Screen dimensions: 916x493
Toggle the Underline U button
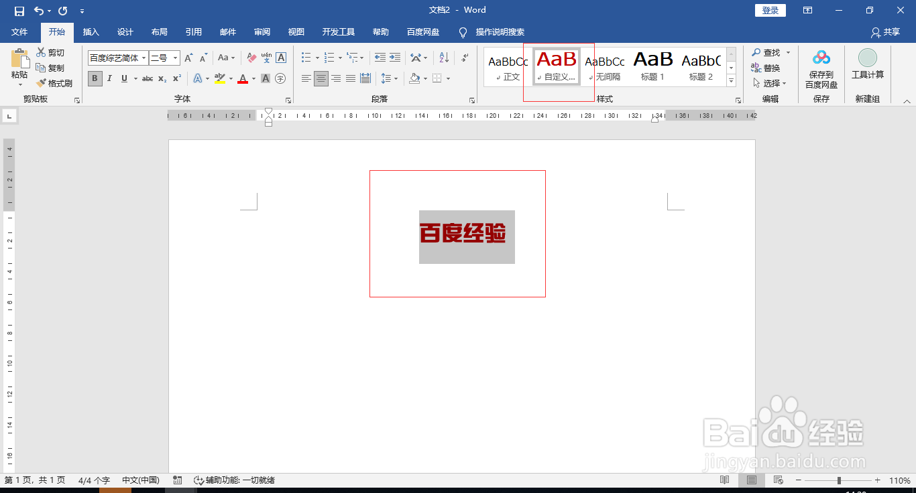(124, 78)
